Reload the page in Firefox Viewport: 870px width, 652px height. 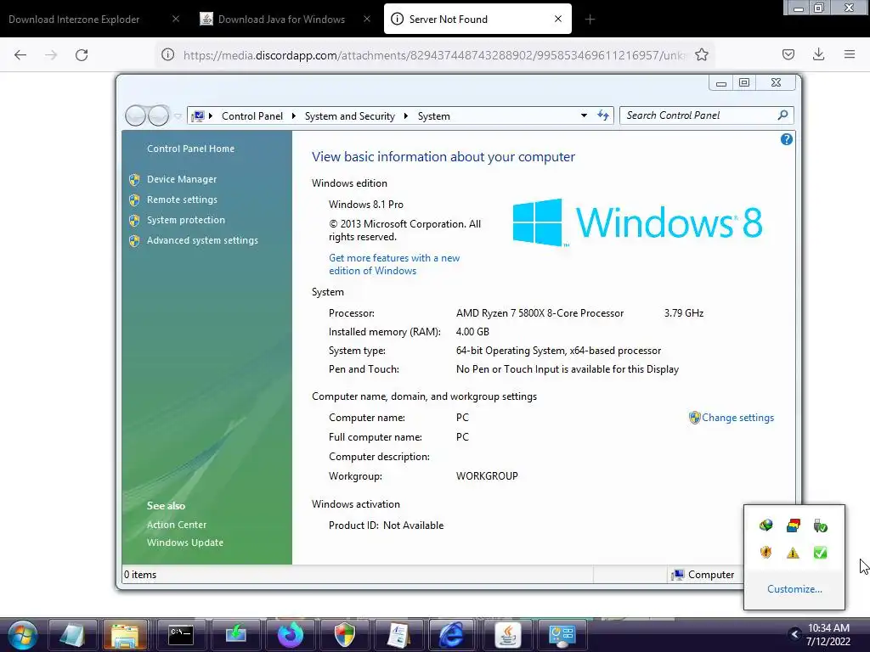point(82,54)
